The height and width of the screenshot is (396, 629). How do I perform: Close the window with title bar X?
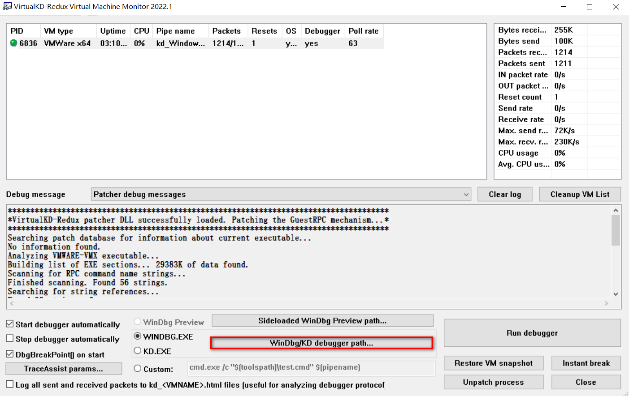616,7
